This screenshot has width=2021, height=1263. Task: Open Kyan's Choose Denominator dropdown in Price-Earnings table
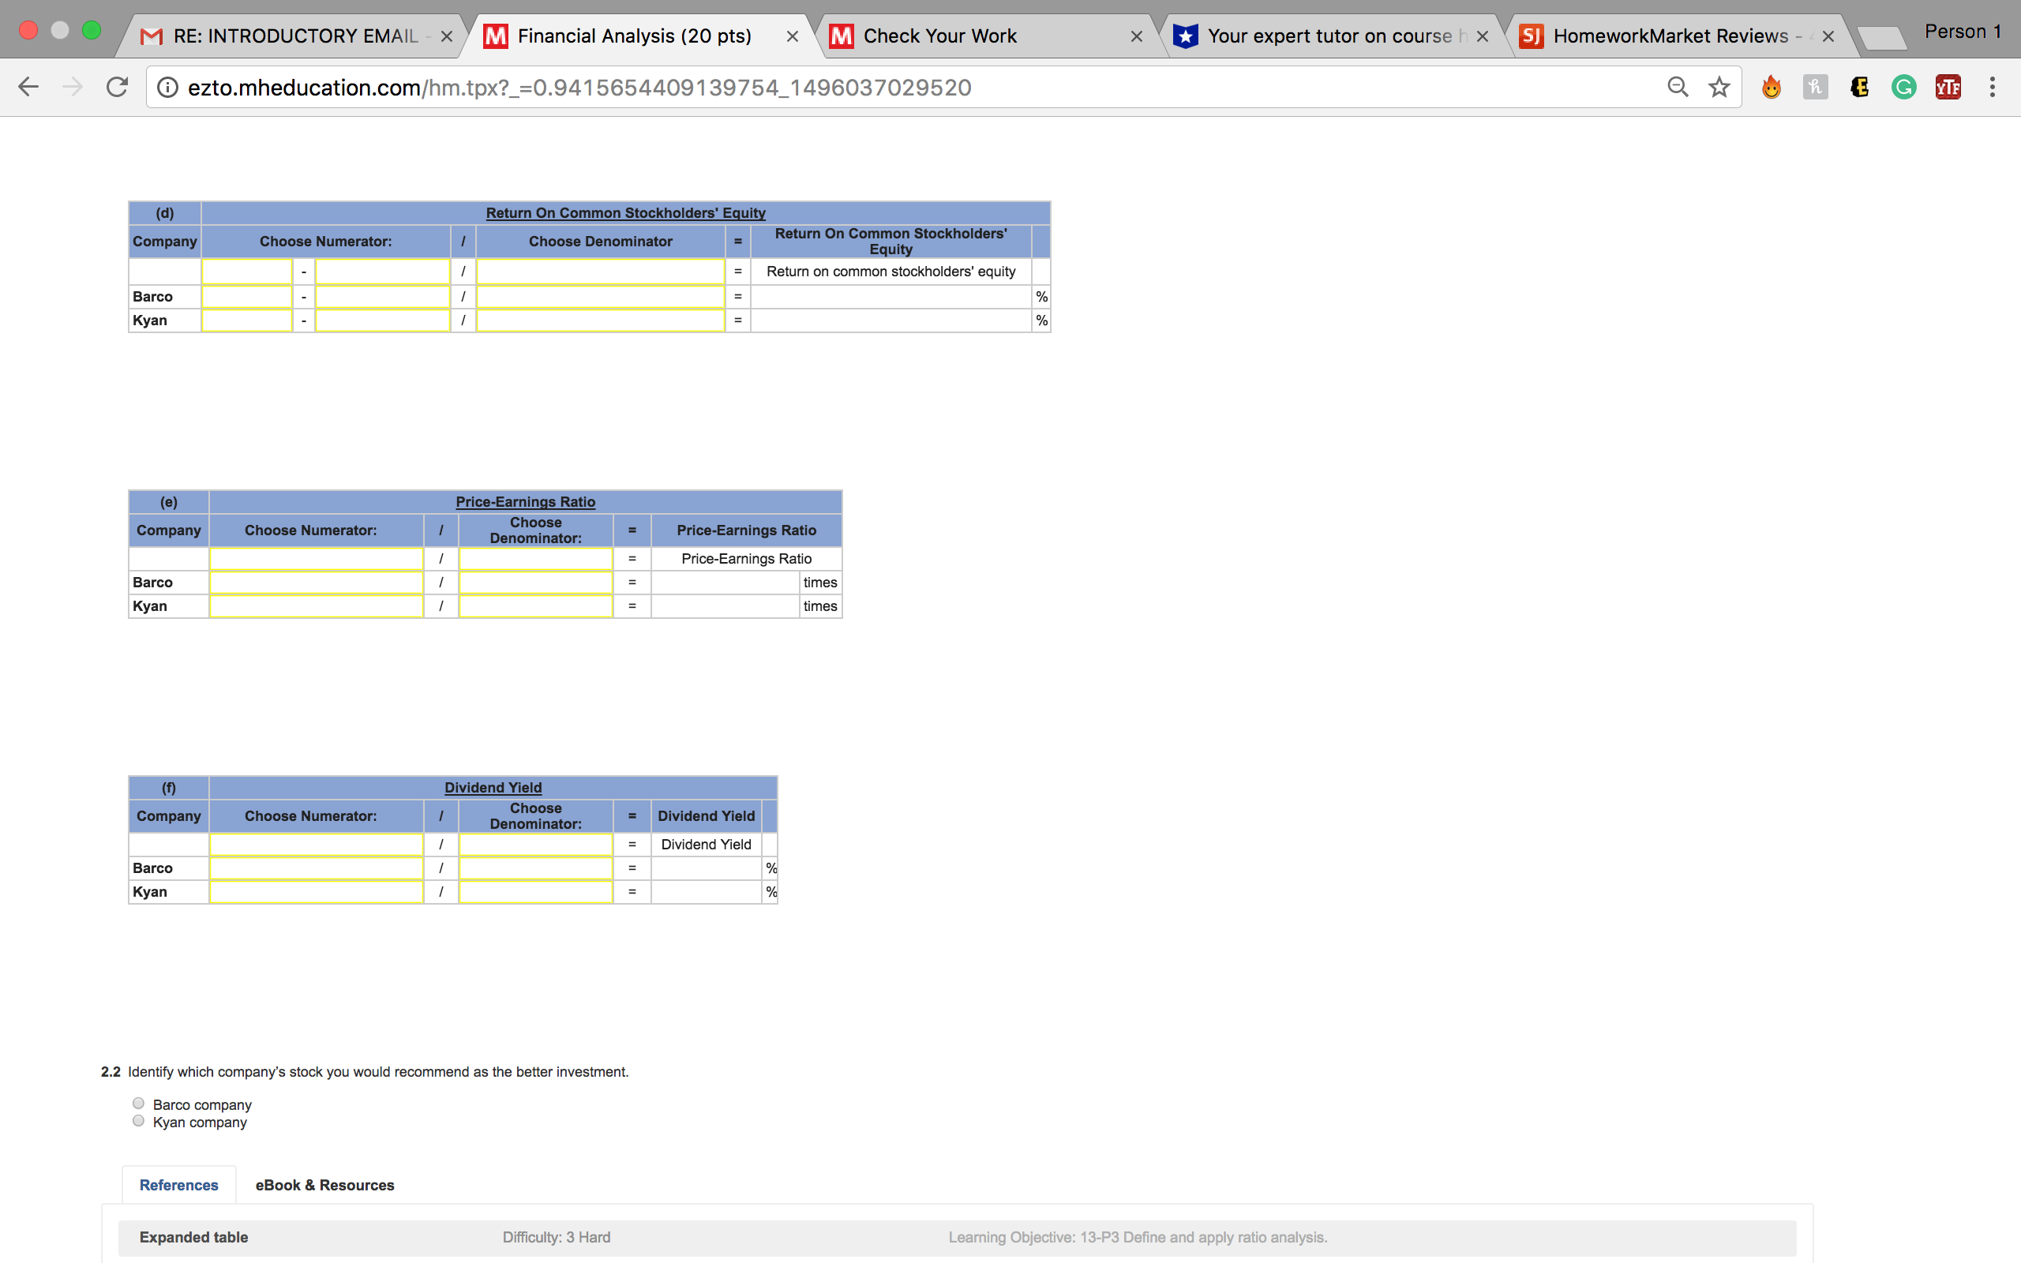click(x=535, y=605)
